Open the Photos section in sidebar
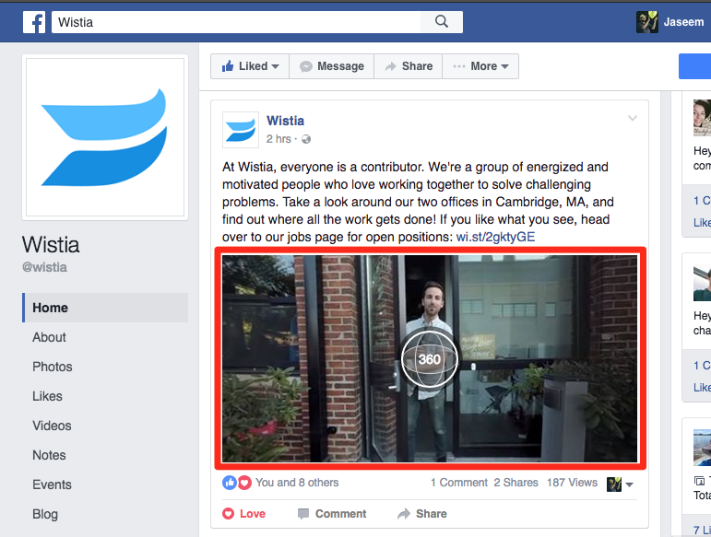This screenshot has height=537, width=711. point(53,367)
